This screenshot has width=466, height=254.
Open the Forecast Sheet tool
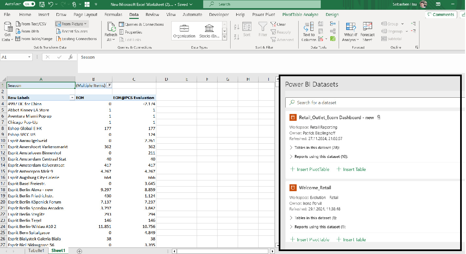click(367, 31)
